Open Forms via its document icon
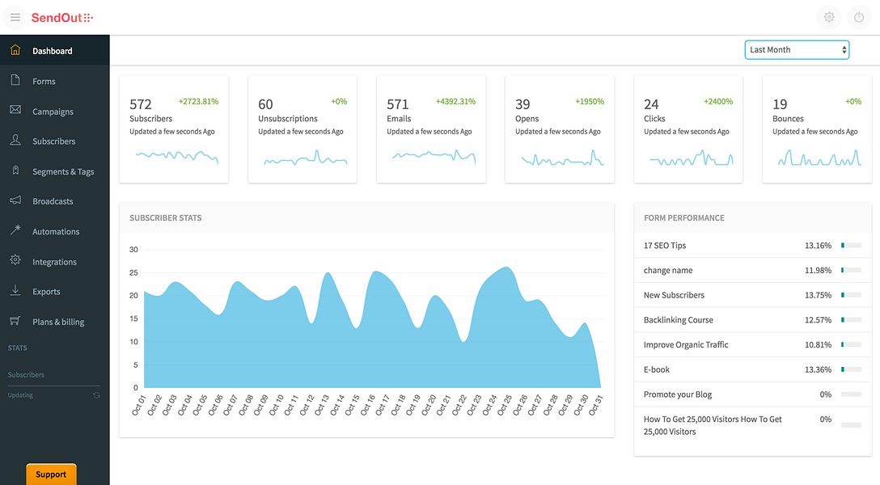Viewport: 880px width, 485px height. click(15, 80)
